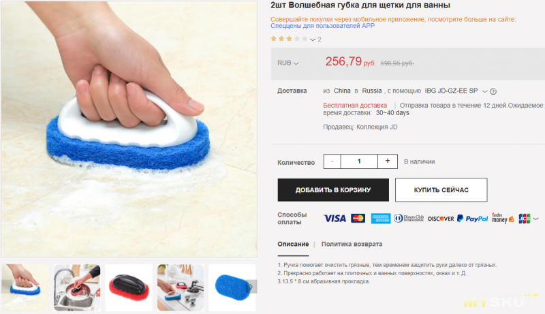Open the Политика возврата tab
Viewport: 545px width, 314px height.
click(x=352, y=244)
